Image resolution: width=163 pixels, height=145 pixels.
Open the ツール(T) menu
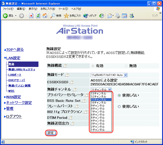(63, 9)
